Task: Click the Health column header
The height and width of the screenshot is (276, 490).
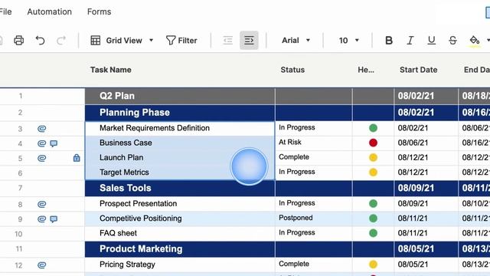Action: 366,70
